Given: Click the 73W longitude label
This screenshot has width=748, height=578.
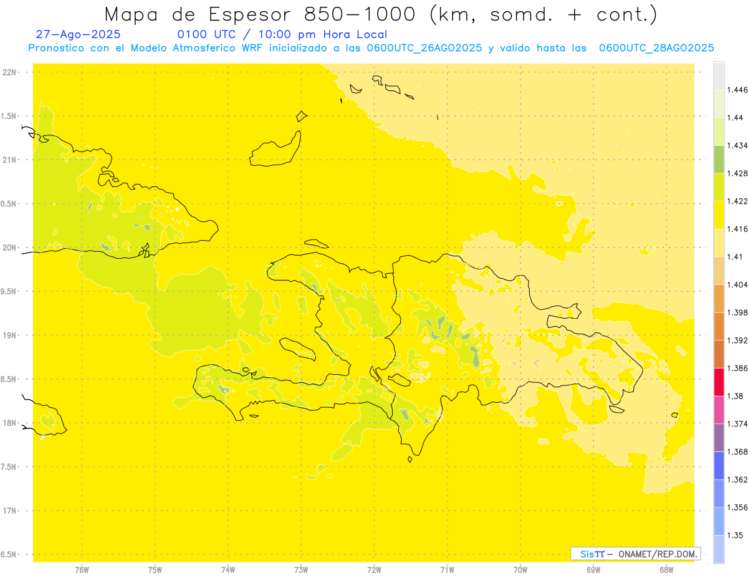Looking at the screenshot, I should pyautogui.click(x=301, y=570).
